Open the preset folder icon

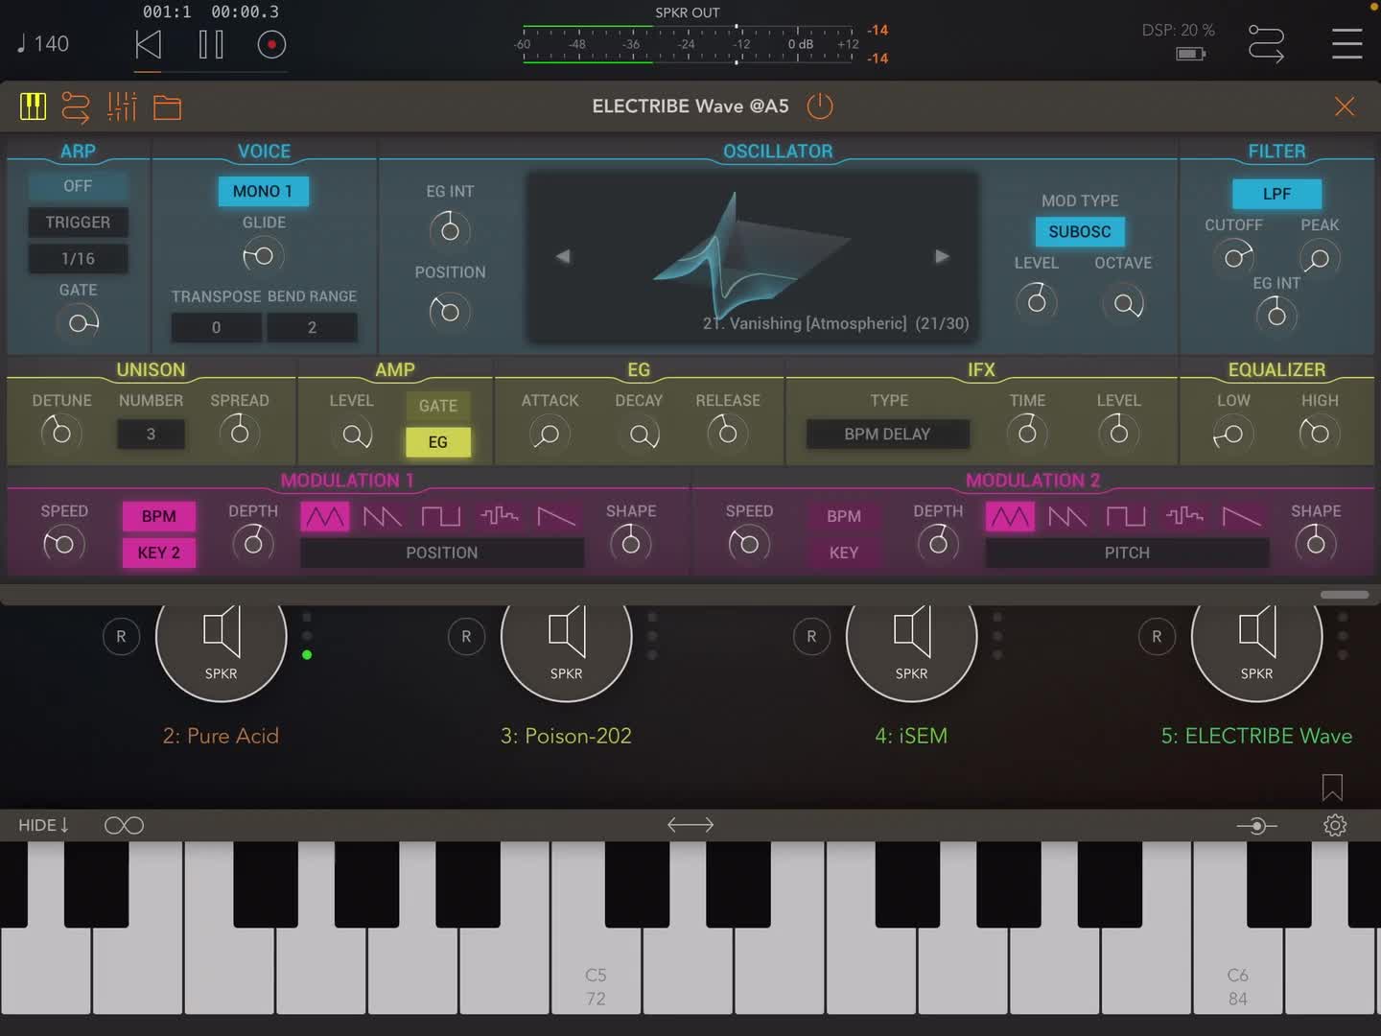(x=167, y=107)
